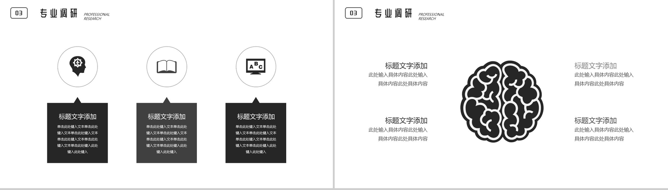Viewport: 668px width, 190px height.
Task: Click the 专业调研 title on left slide
Action: pyautogui.click(x=59, y=14)
